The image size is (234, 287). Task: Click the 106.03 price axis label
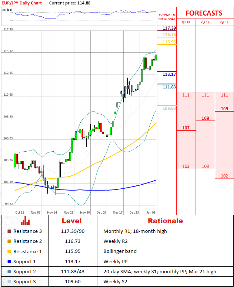click(x=8, y=138)
